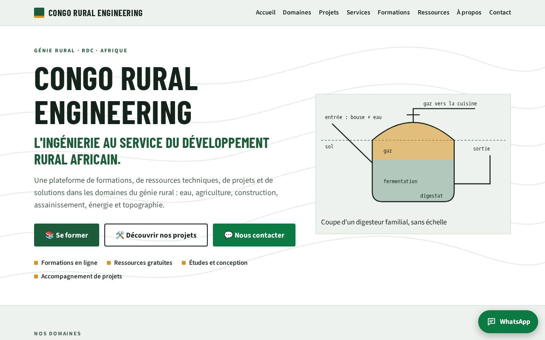
Task: Click the 'Une plateforme de formations' paragraph
Action: pos(156,193)
